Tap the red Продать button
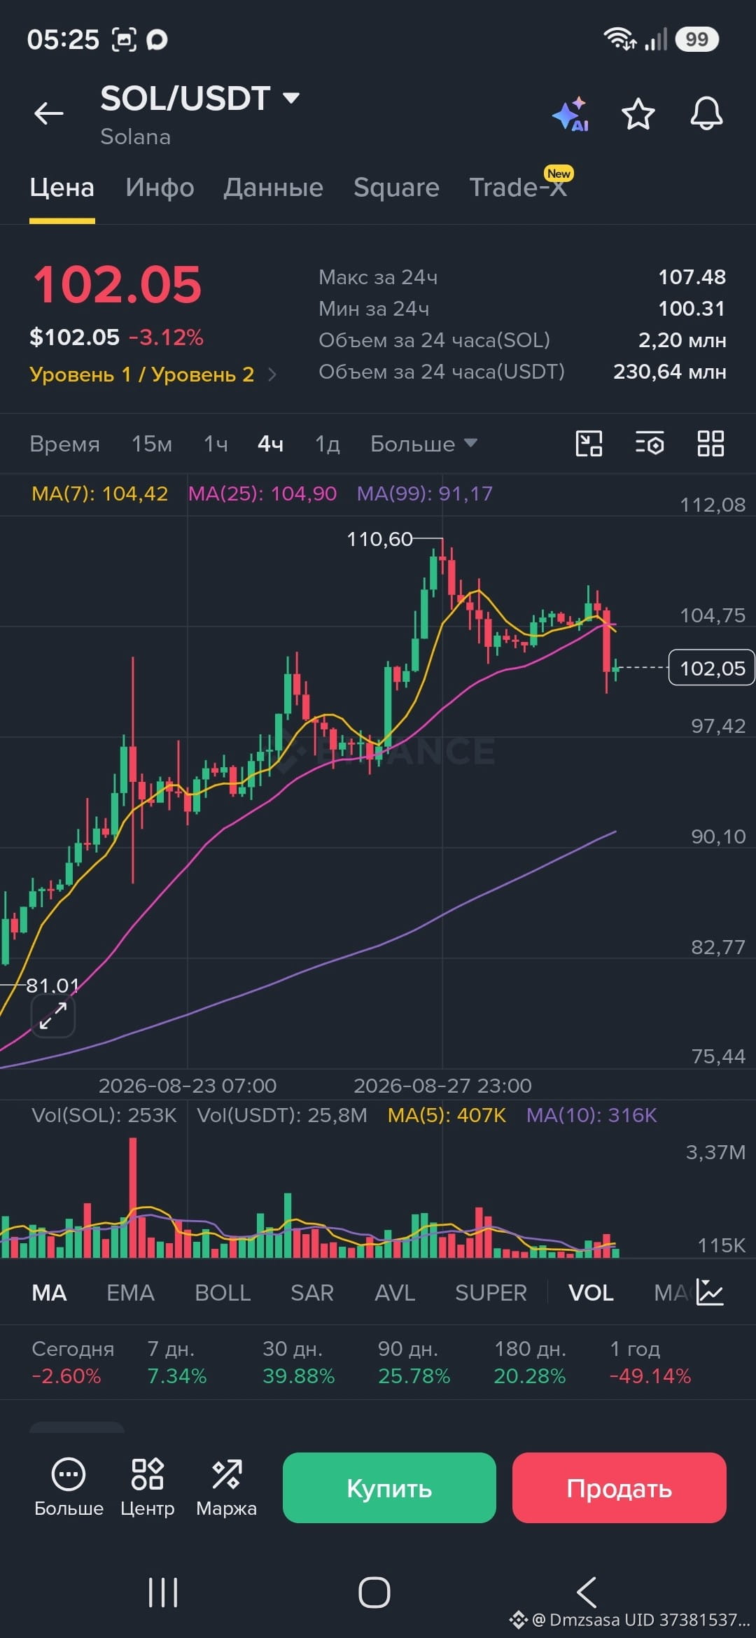756x1638 pixels. click(619, 1487)
